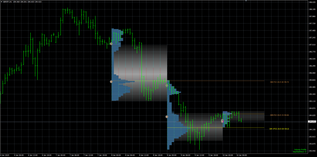Screen dimensions: 317x157
Task: Click time axis label 9 Jan 18:00
Action: coord(213,155)
